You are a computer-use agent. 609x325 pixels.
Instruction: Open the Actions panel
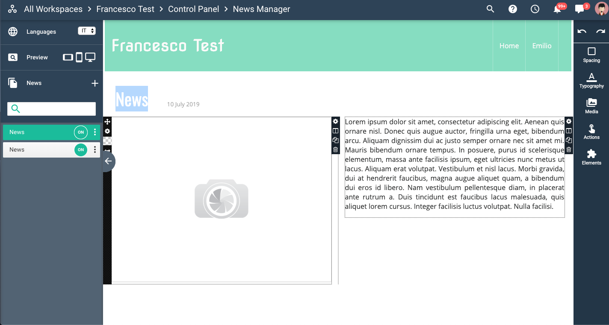pyautogui.click(x=591, y=132)
